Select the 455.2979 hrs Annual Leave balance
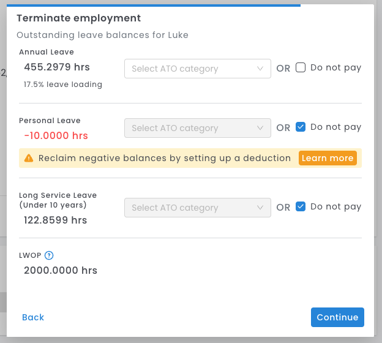The width and height of the screenshot is (382, 343). pos(55,67)
